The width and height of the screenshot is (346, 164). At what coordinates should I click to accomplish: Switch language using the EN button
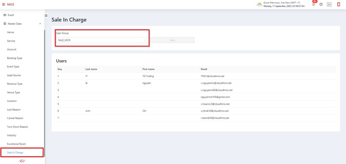pyautogui.click(x=329, y=4)
